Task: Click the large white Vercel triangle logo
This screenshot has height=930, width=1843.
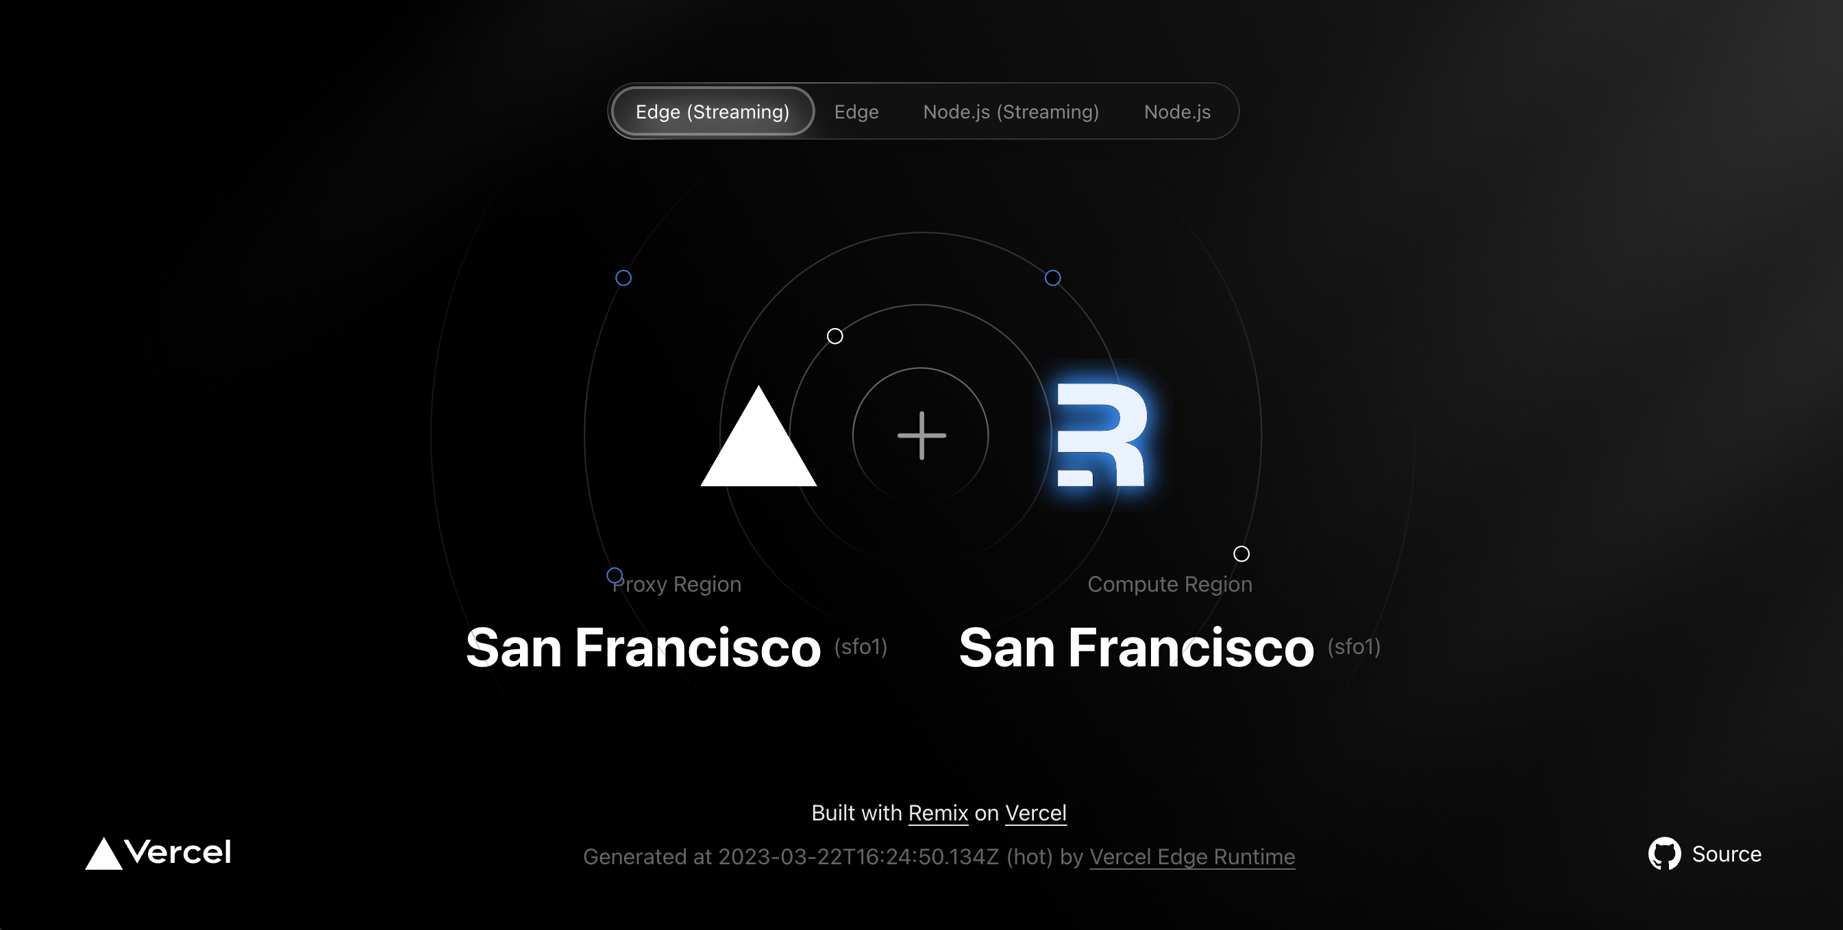Action: [758, 436]
